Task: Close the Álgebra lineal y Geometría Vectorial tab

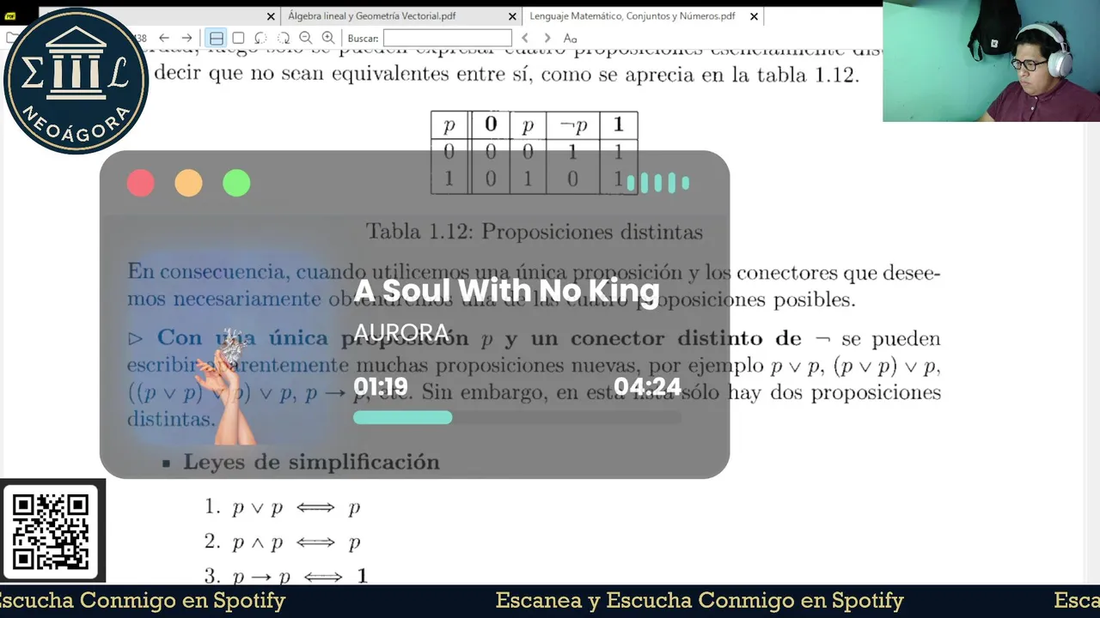Action: click(x=513, y=16)
